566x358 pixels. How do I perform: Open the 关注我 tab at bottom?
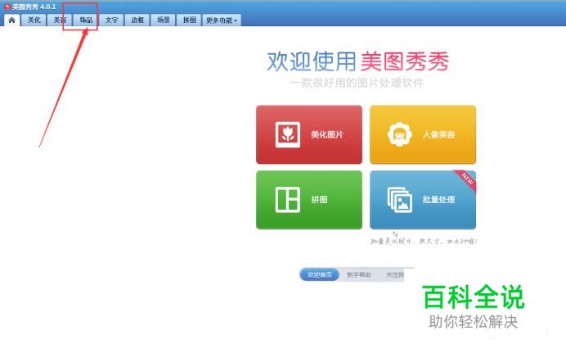[x=395, y=274]
